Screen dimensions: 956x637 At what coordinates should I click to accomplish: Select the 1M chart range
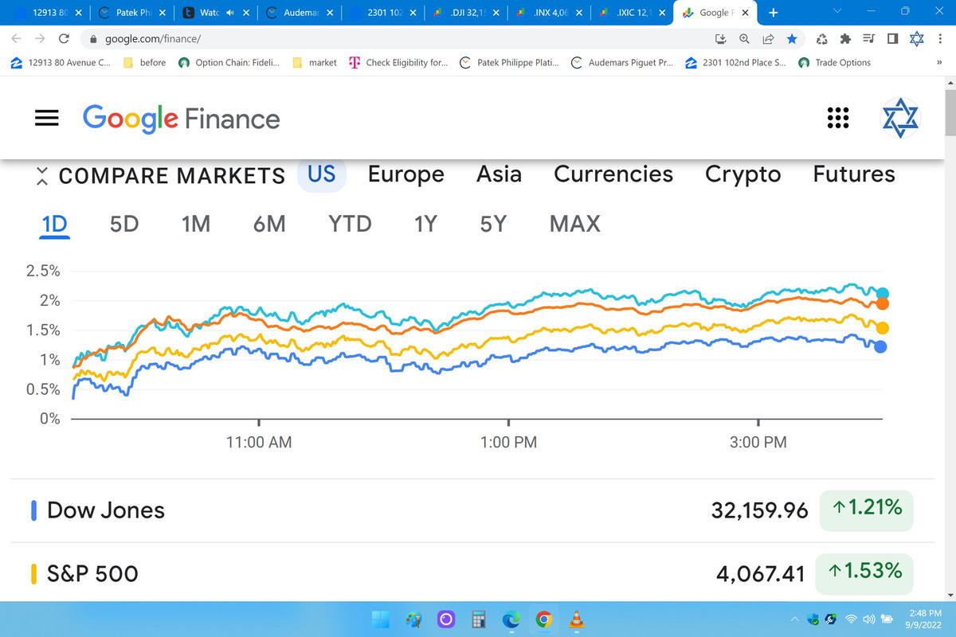coord(196,225)
